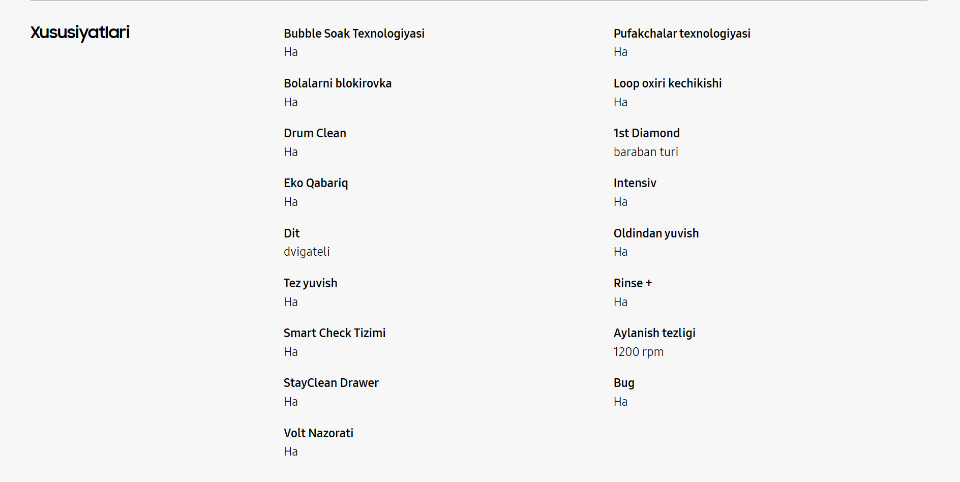Viewport: 960px width, 482px height.
Task: Click the Intensiv feature label
Action: [x=635, y=183]
